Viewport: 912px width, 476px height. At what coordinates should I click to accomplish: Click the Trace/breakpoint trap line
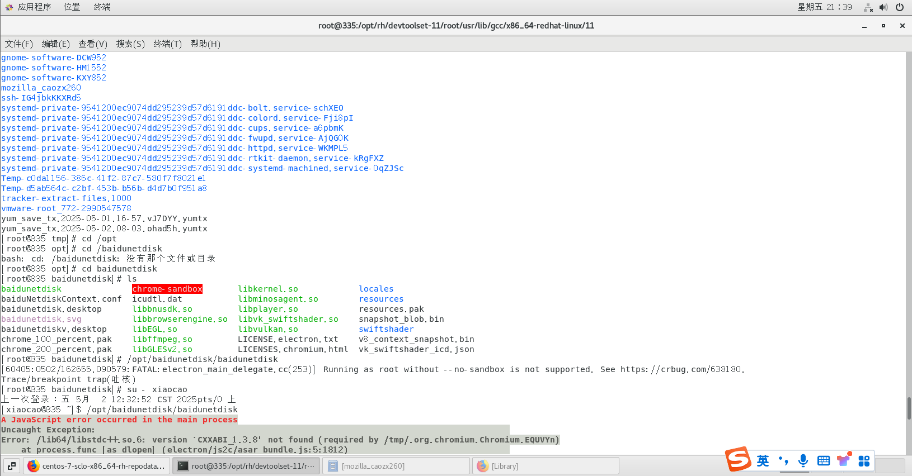pyautogui.click(x=68, y=379)
